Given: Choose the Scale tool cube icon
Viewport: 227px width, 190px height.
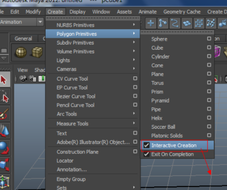Looking at the screenshot, I should (4, 165).
